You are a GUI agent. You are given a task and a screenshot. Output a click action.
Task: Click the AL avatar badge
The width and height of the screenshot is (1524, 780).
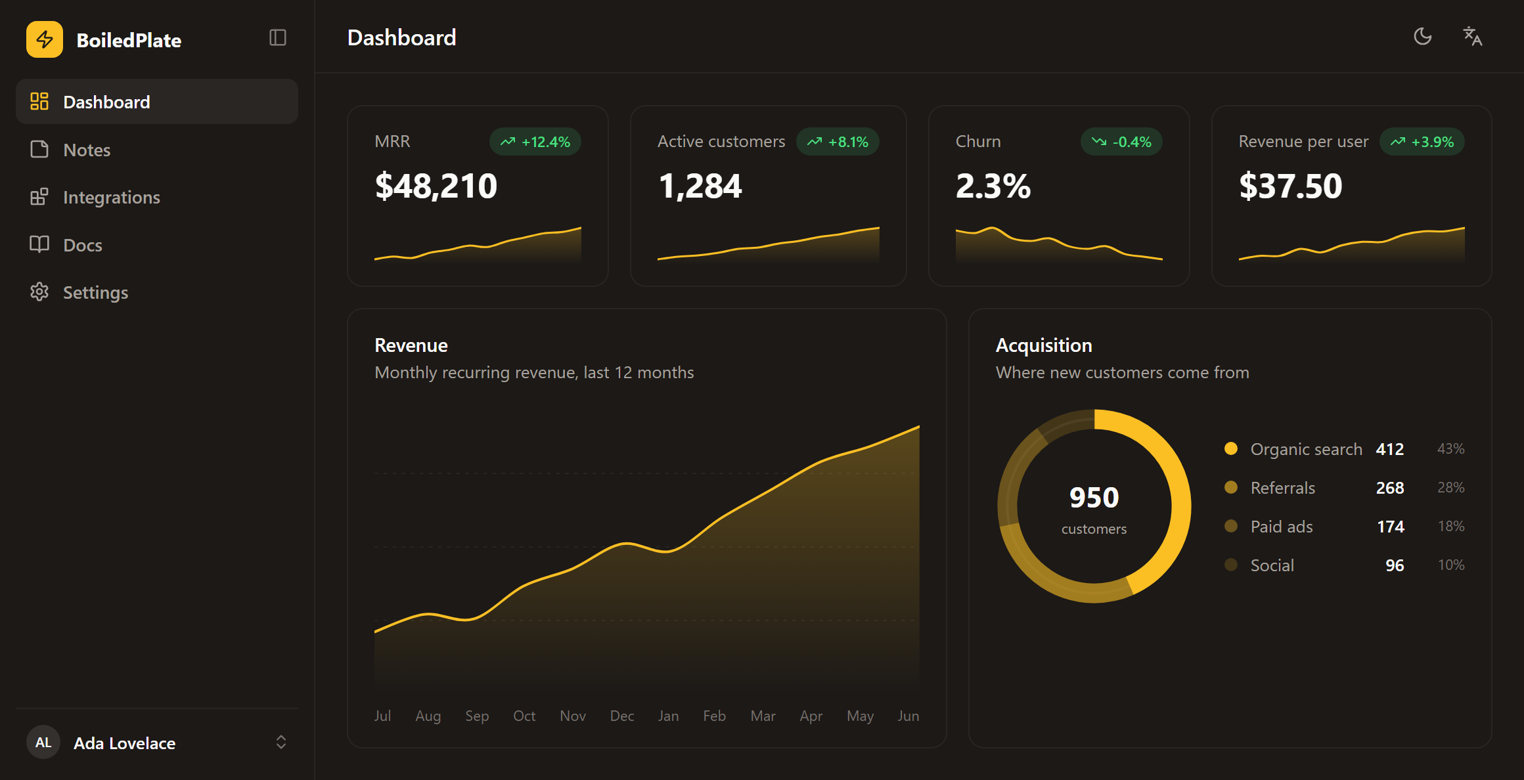click(43, 743)
